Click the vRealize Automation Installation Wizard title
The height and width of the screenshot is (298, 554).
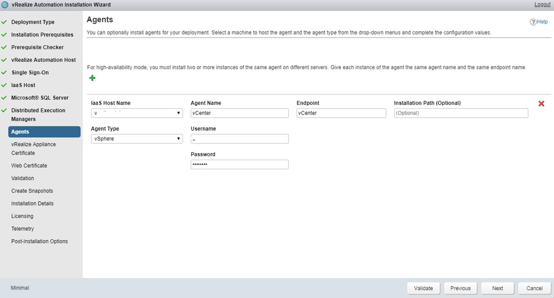point(61,5)
